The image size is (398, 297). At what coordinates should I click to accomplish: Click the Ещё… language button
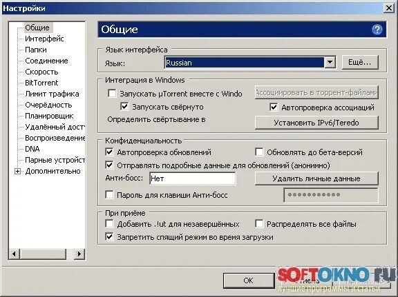(x=360, y=62)
